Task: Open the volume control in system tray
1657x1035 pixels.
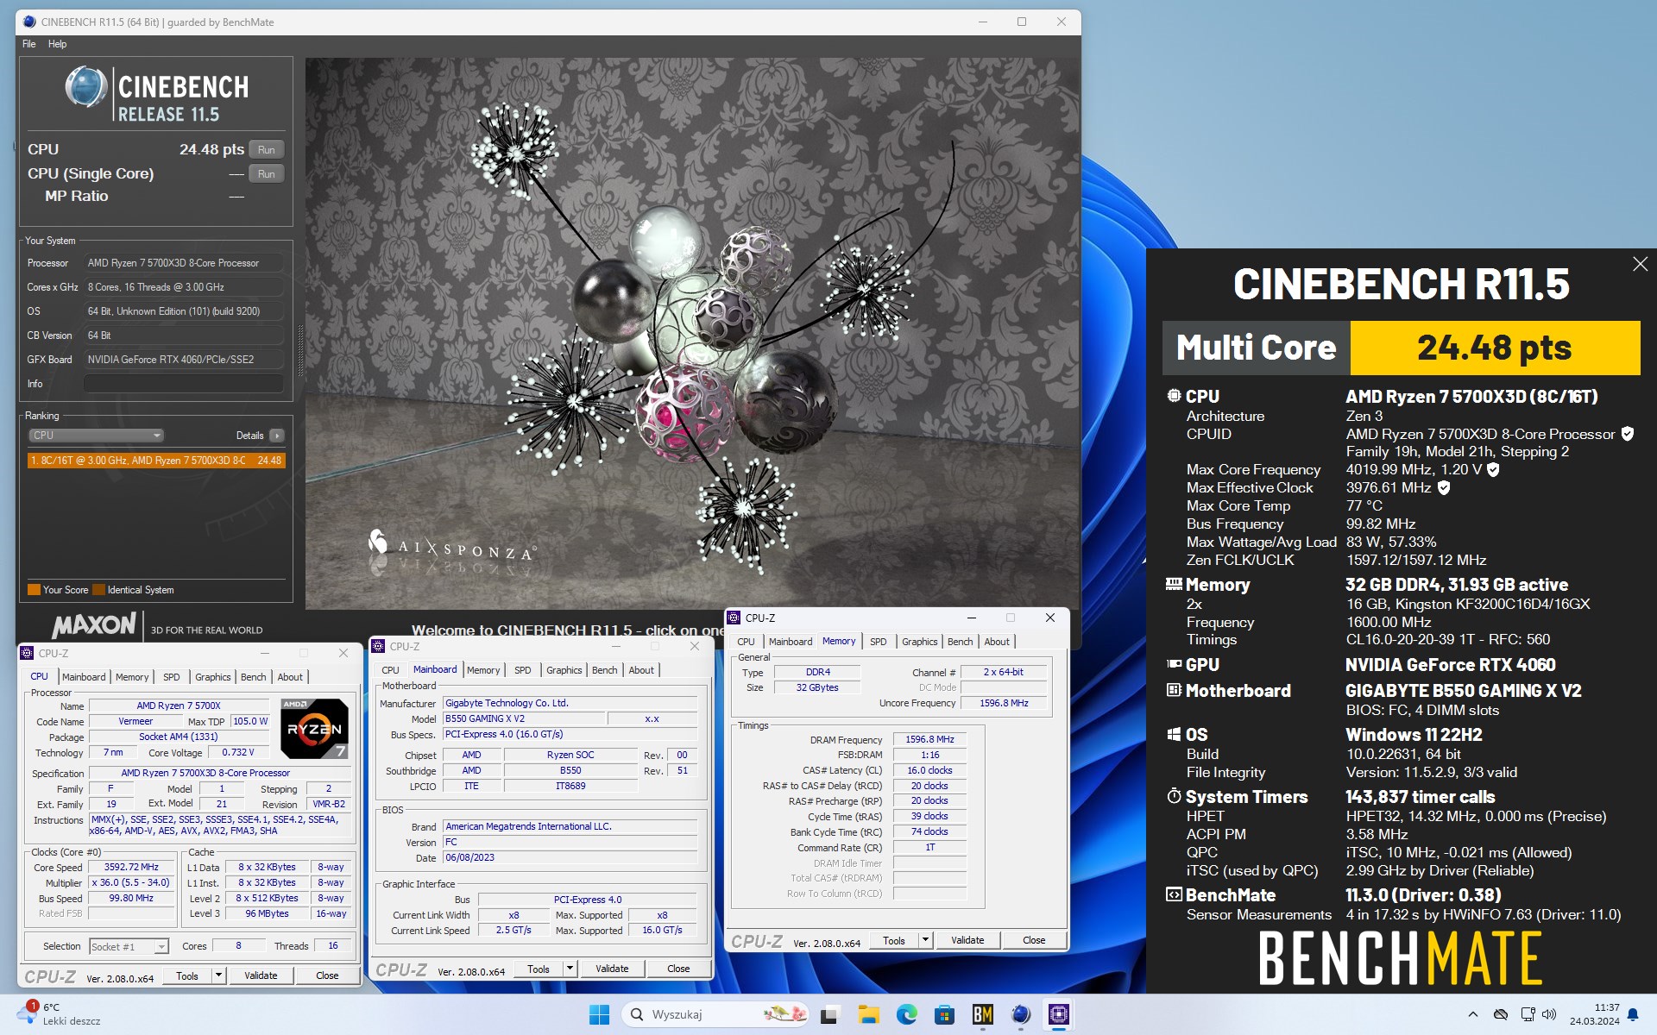Action: (1549, 1014)
